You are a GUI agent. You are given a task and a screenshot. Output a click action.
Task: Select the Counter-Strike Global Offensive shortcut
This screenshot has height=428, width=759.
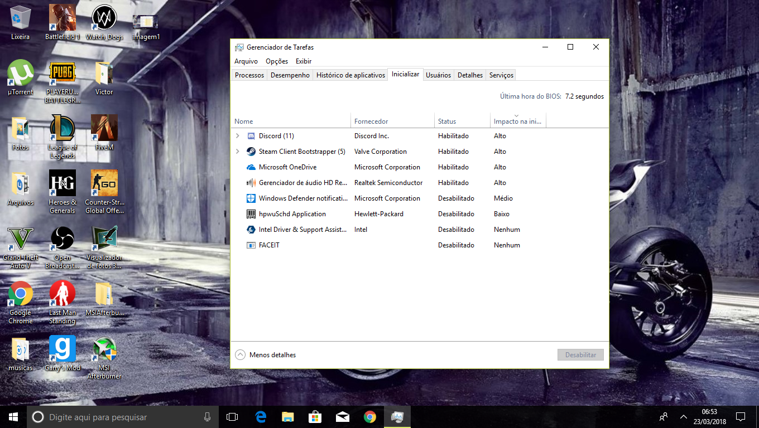click(104, 192)
